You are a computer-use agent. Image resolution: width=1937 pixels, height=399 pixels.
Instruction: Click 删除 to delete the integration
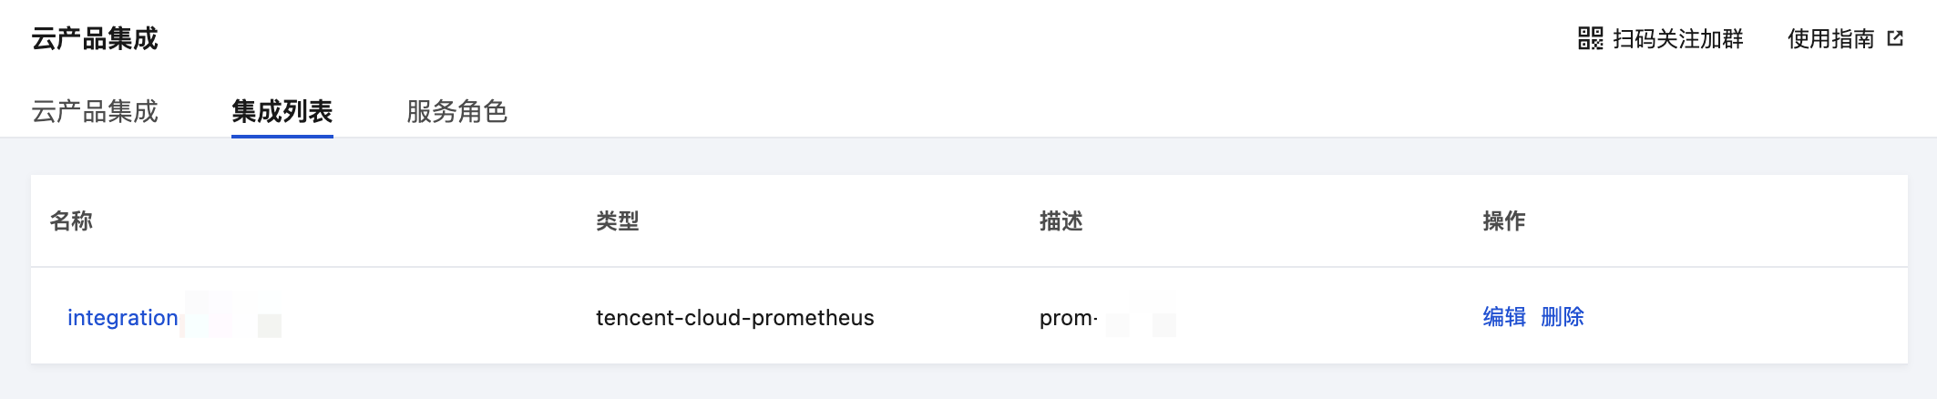(1562, 316)
